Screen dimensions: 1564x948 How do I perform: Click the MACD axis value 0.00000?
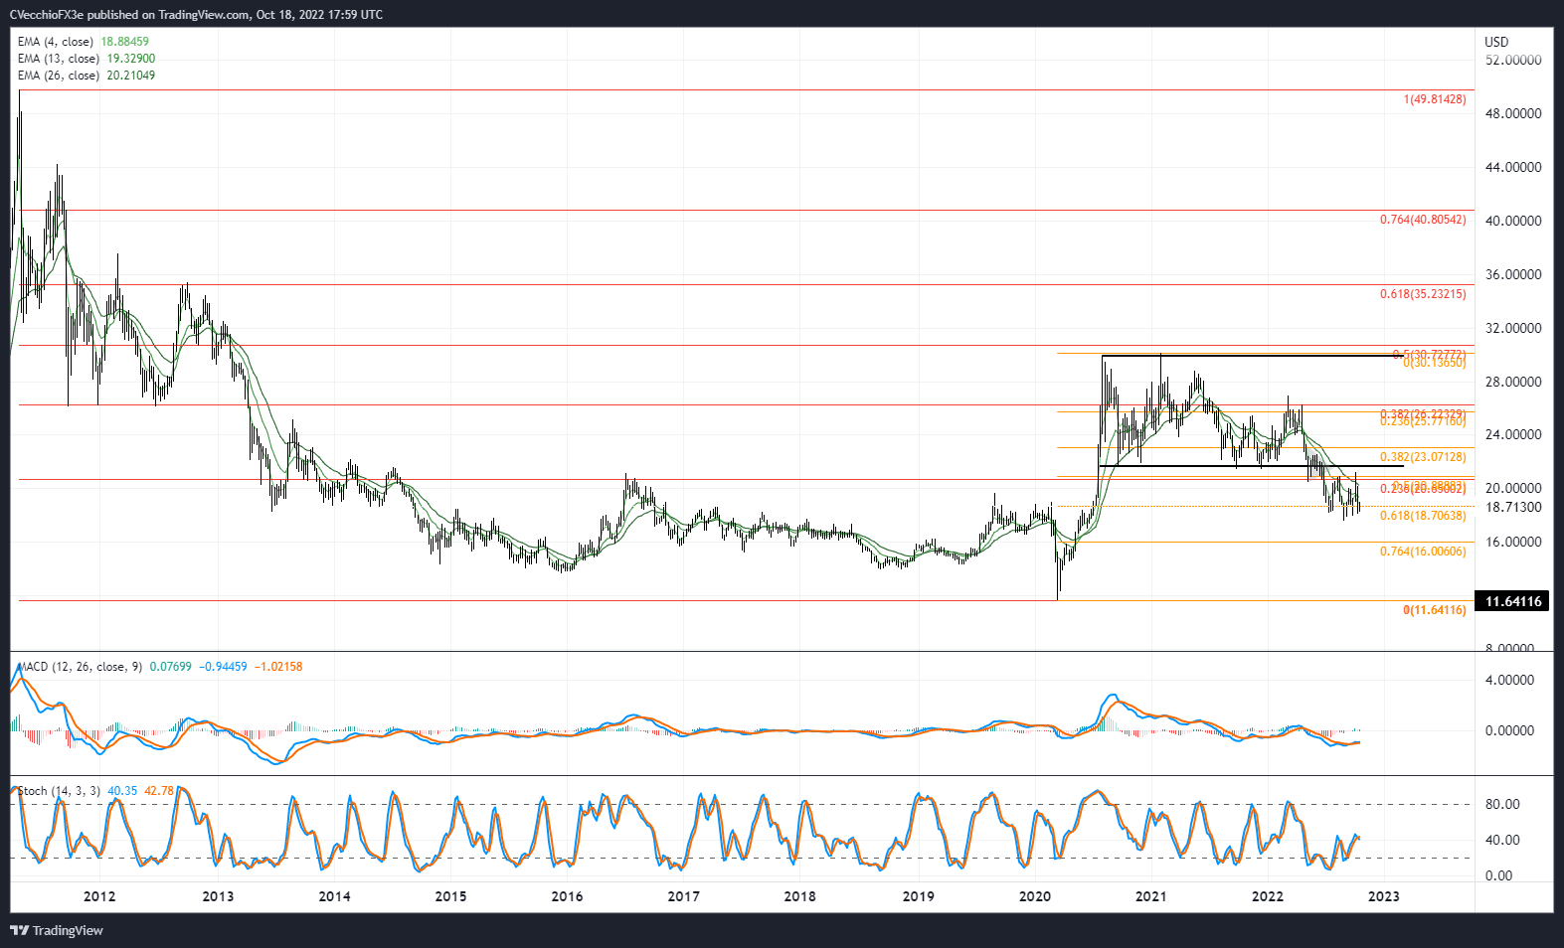pos(1509,730)
